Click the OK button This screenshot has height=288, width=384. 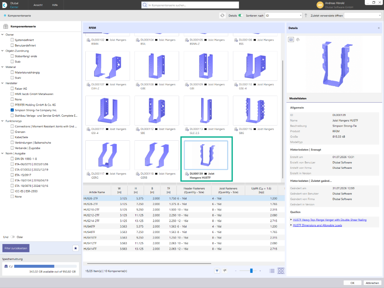(352, 283)
